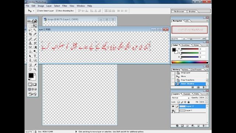The height and width of the screenshot is (133, 236).
Task: Select the Type tool
Action: 35,56
